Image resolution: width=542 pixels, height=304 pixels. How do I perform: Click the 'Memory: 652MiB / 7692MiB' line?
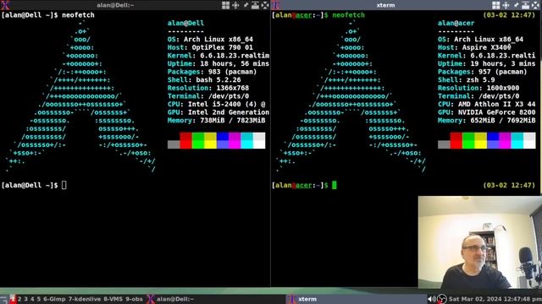[x=486, y=120]
